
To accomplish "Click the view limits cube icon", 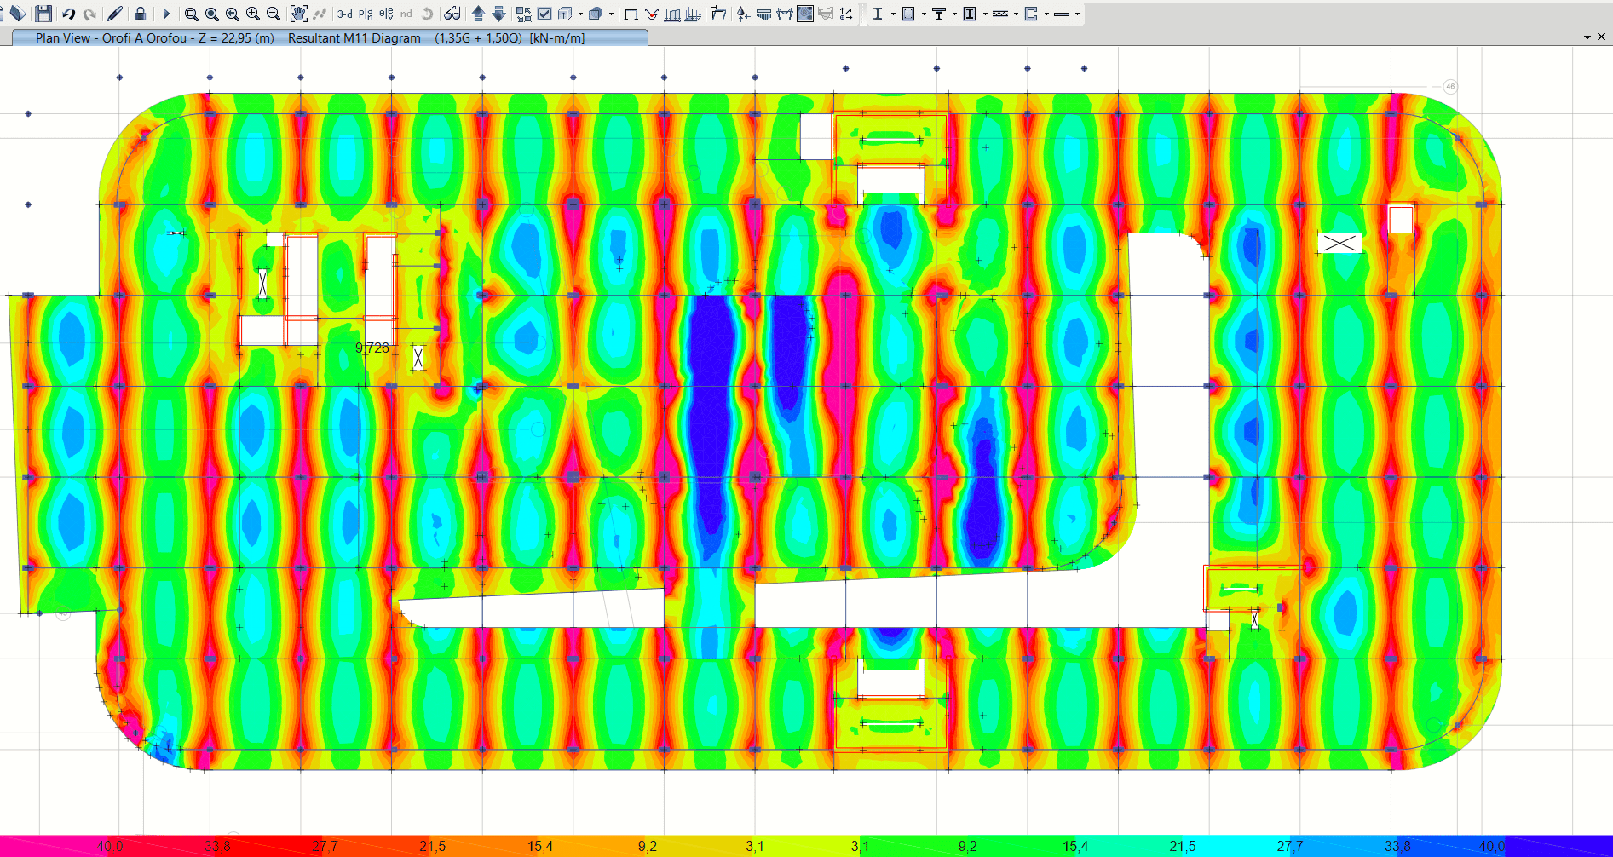I will [566, 14].
